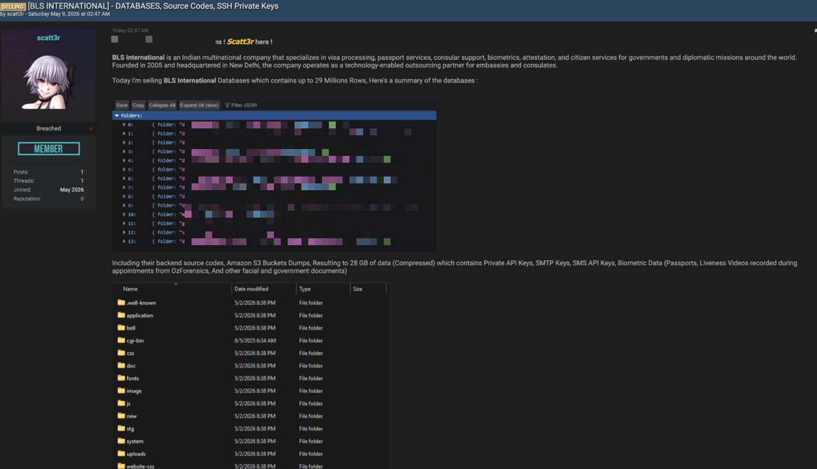
Task: Click date '8/5/2025 6:34 AM'
Action: 255,341
